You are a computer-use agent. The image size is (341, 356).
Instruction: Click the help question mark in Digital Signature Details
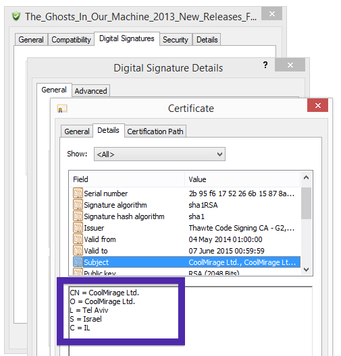[x=265, y=65]
